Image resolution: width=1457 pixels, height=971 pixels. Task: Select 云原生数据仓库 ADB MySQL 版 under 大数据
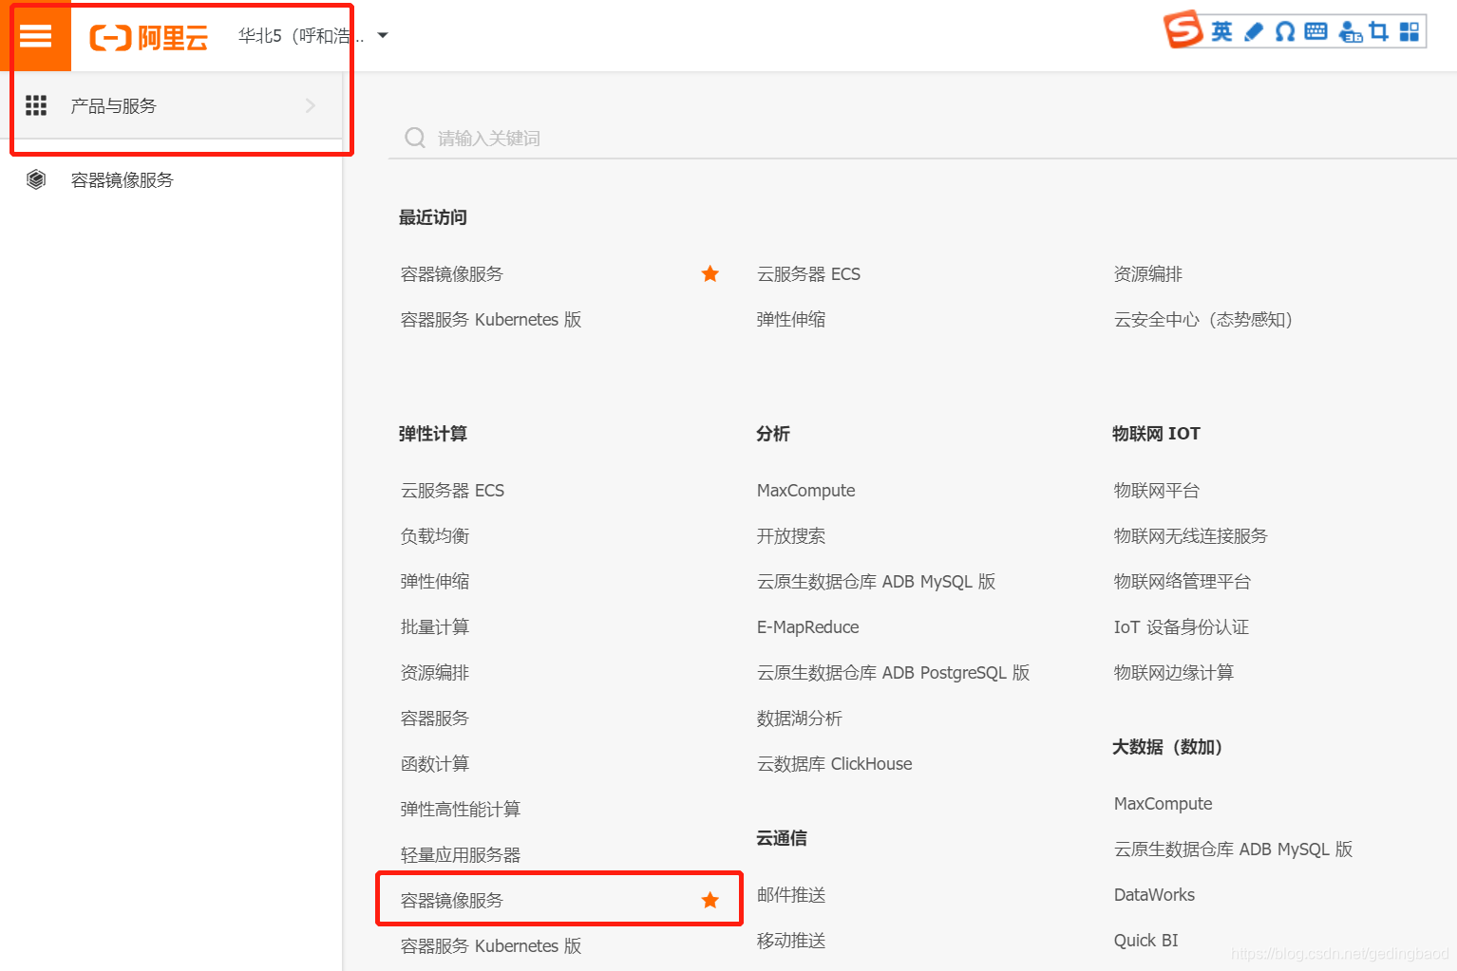pyautogui.click(x=1233, y=850)
